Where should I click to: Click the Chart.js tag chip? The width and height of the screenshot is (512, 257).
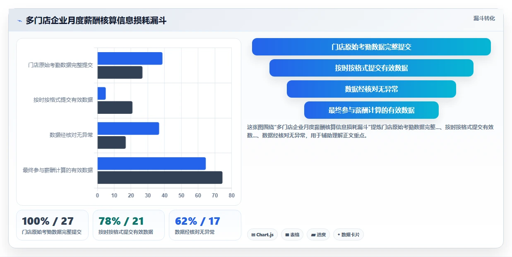[x=262, y=235]
